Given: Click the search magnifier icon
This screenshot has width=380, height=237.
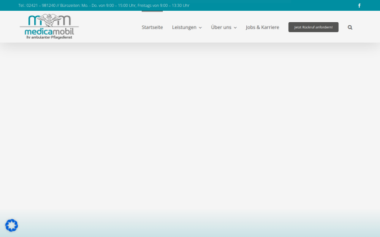Looking at the screenshot, I should point(350,27).
